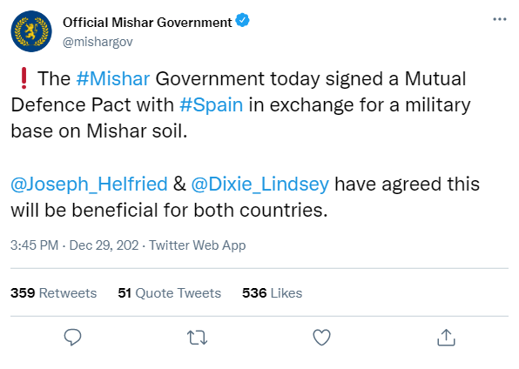The height and width of the screenshot is (369, 519).
Task: Click the share upload icon
Action: 446,338
